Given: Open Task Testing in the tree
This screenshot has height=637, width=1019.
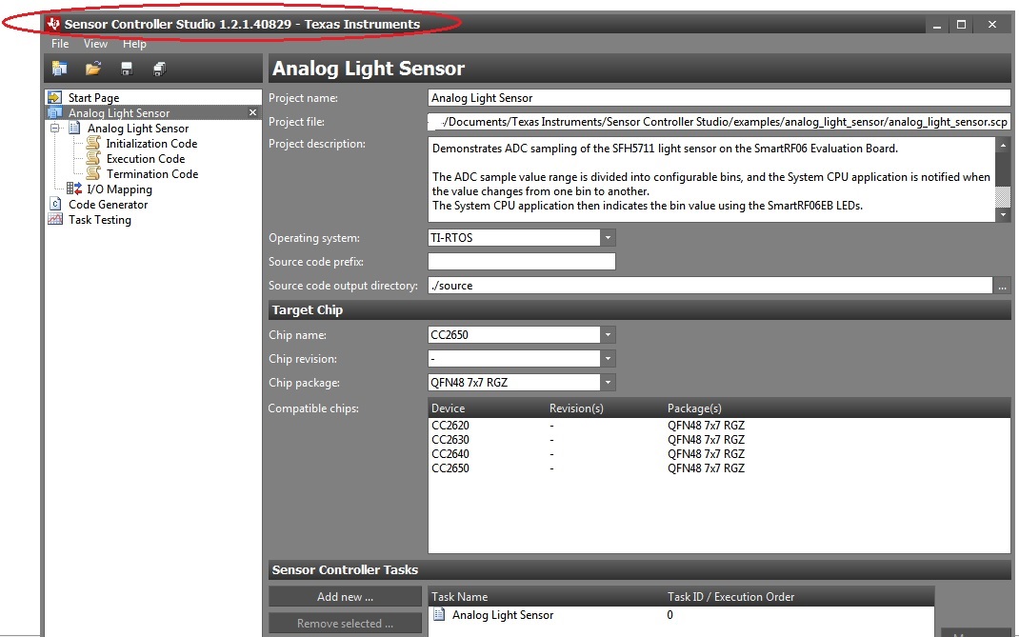Looking at the screenshot, I should [x=99, y=220].
